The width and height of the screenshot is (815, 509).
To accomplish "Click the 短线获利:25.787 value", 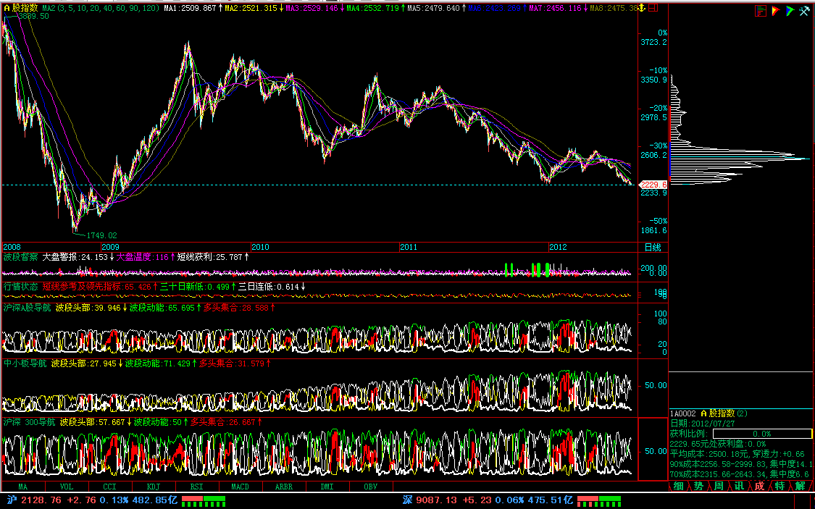I will tap(210, 256).
